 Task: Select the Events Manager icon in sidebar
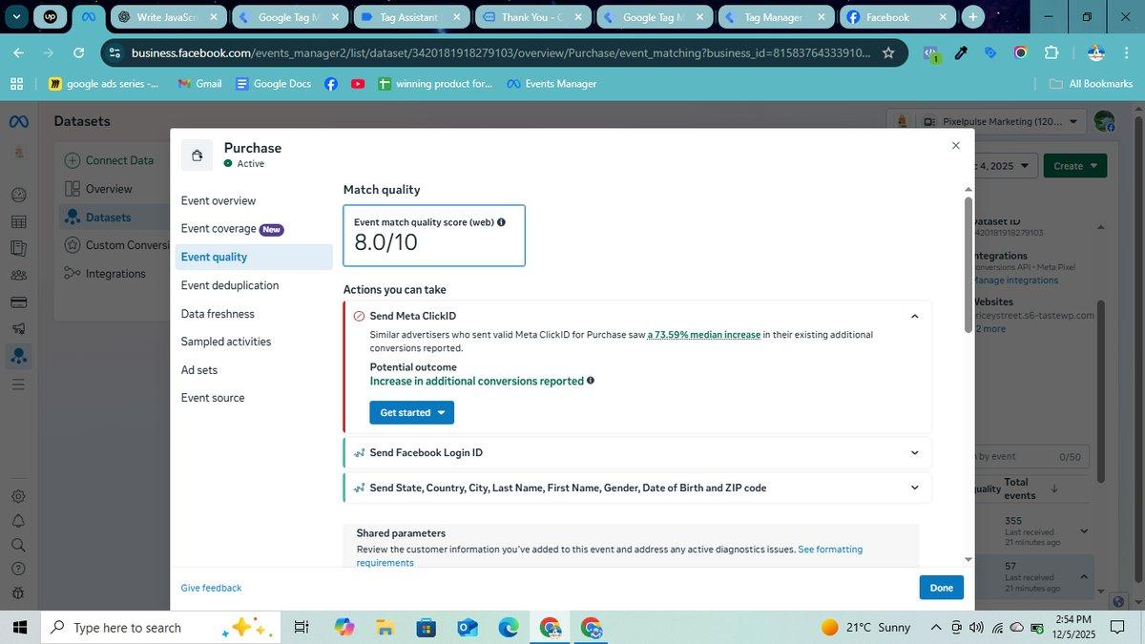click(18, 357)
